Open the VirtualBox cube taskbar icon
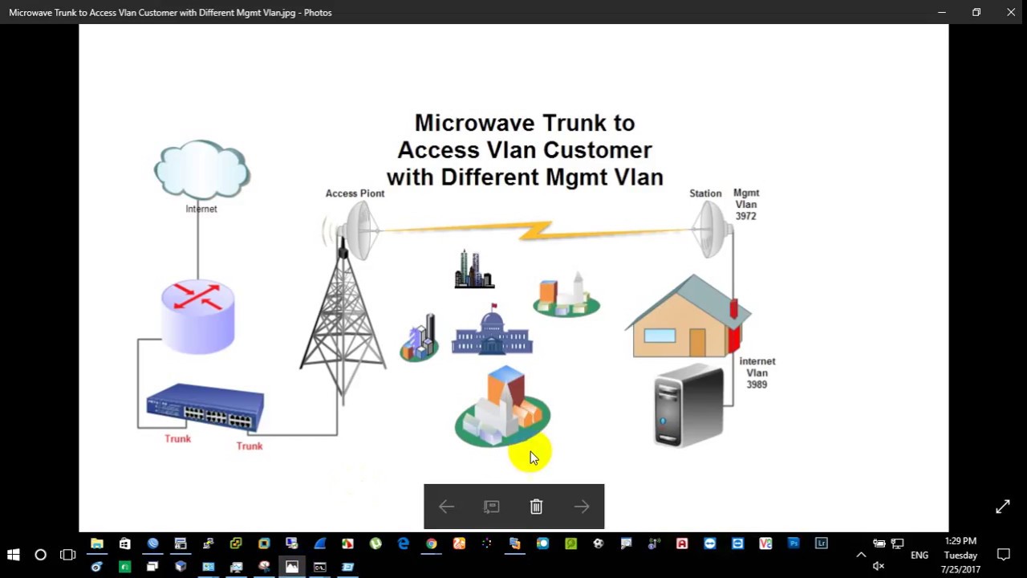 coord(181,567)
